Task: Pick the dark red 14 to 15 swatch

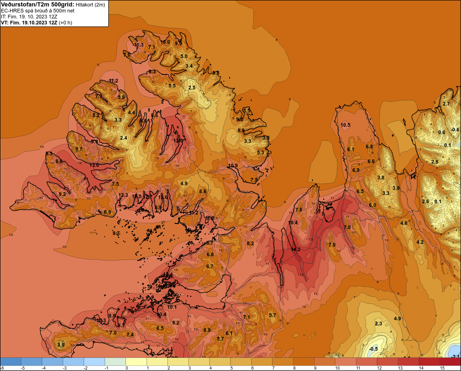Action: [x=430, y=362]
